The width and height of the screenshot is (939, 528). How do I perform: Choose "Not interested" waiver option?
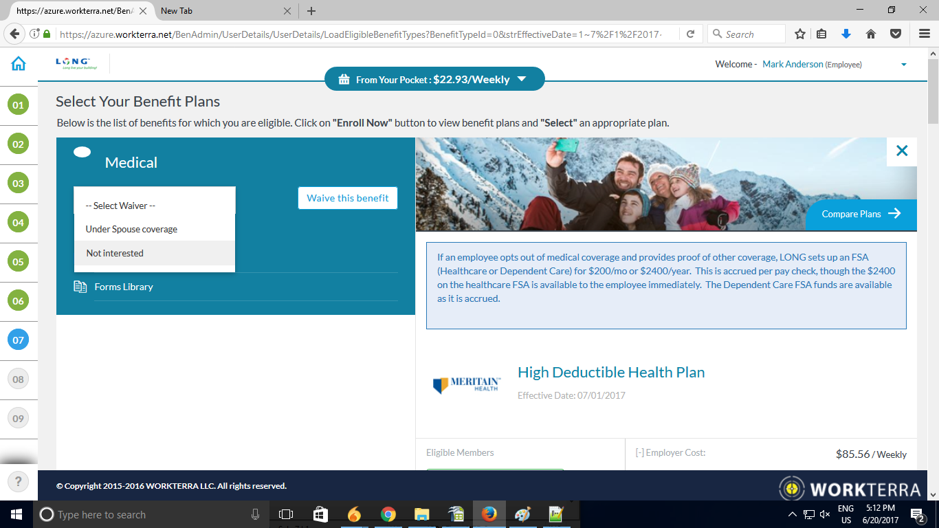115,253
